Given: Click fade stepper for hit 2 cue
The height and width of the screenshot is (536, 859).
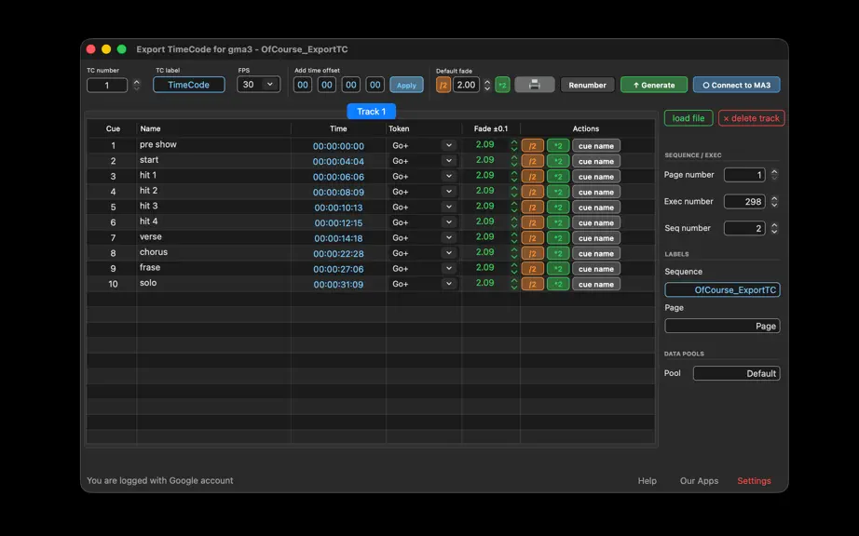Looking at the screenshot, I should [514, 192].
